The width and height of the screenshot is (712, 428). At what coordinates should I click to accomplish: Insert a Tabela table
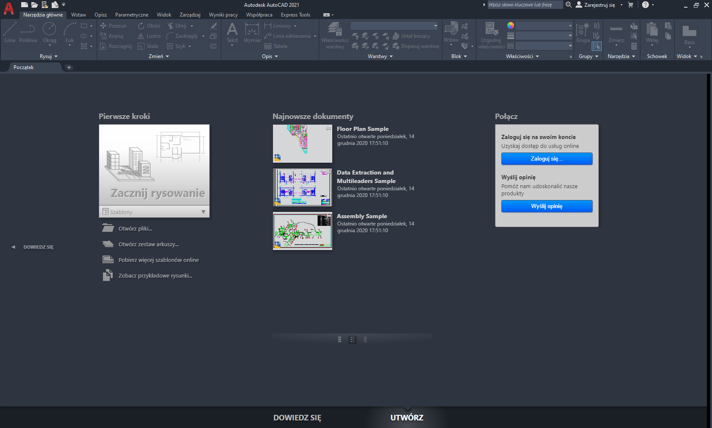tap(276, 46)
